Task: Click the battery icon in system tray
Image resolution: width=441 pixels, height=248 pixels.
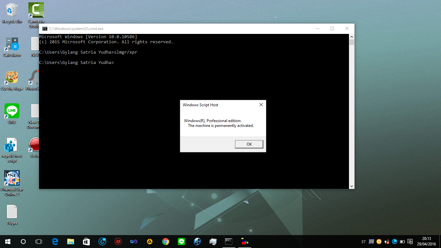Action: [402, 242]
